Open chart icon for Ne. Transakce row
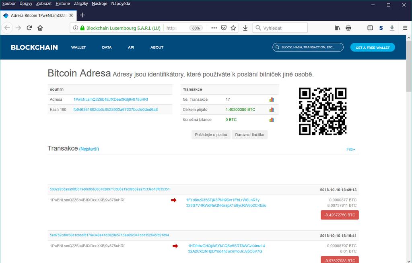 272,99
